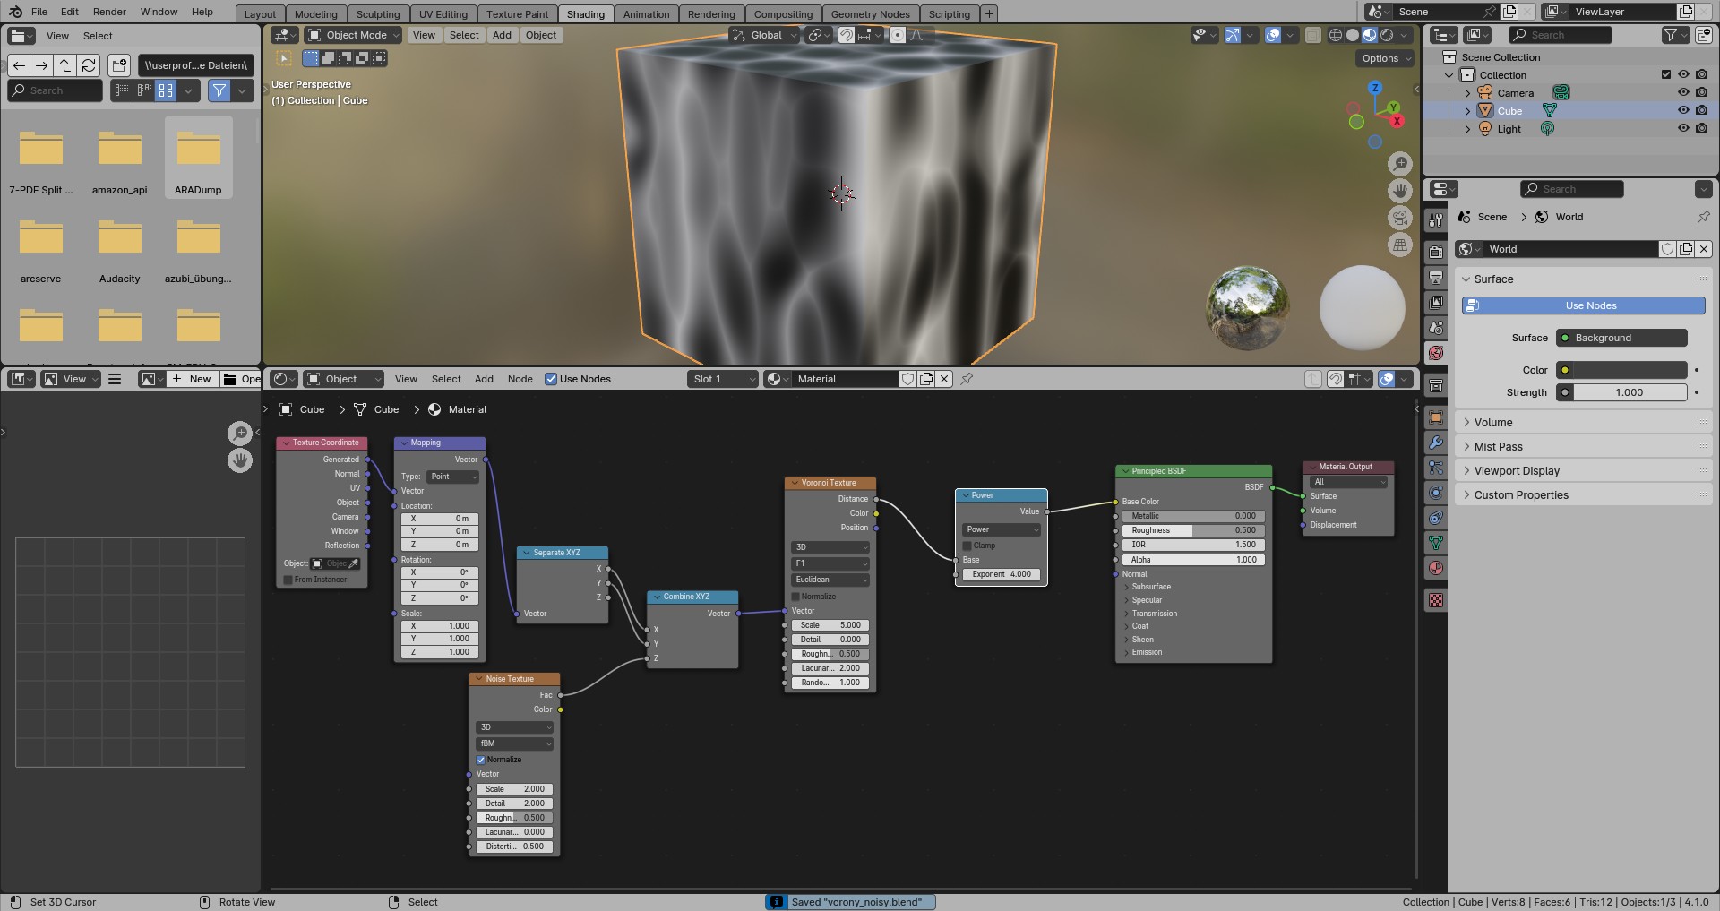Expand the Custom Properties panel
This screenshot has width=1720, height=911.
point(1583,495)
